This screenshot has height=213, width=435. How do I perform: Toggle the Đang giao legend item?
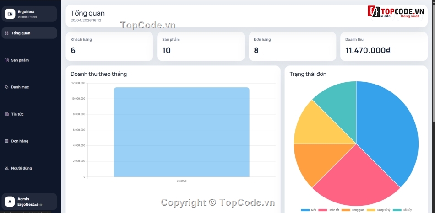click(x=353, y=210)
